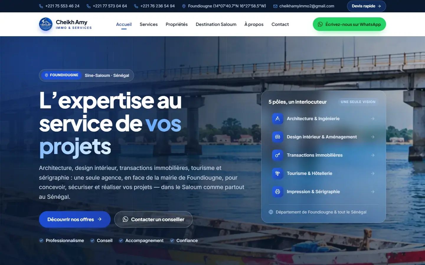
Task: Go to the Accueil menu item
Action: [124, 24]
